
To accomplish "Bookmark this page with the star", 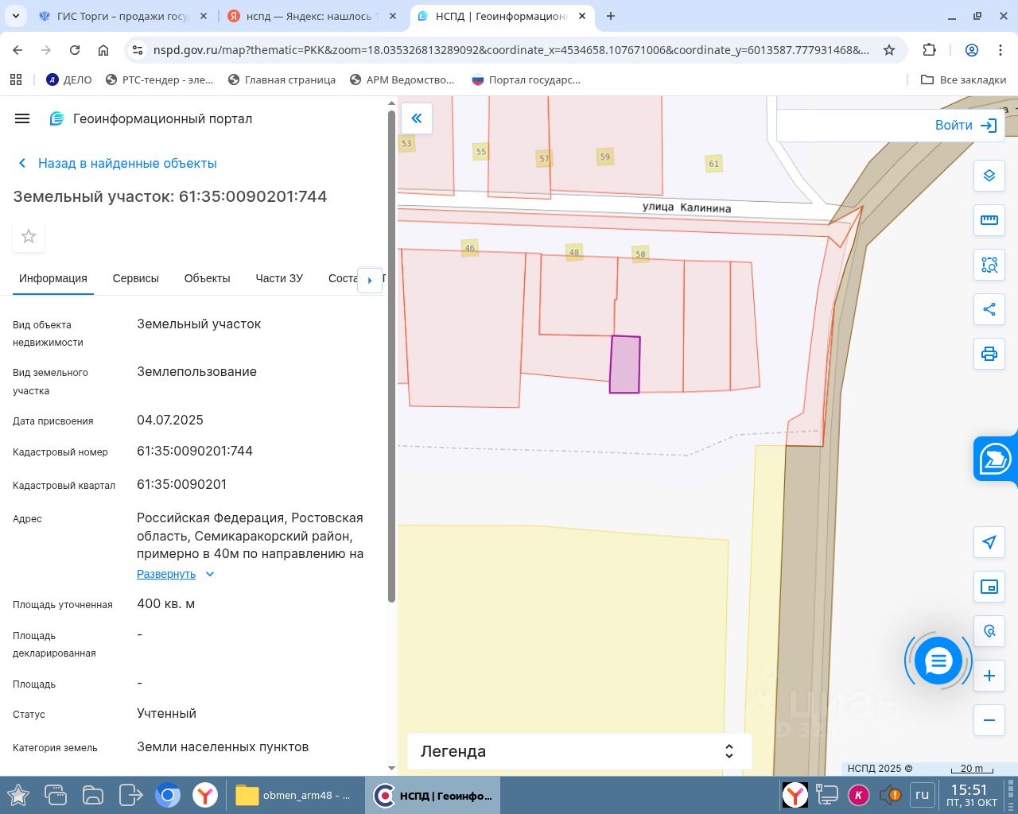I will 889,50.
